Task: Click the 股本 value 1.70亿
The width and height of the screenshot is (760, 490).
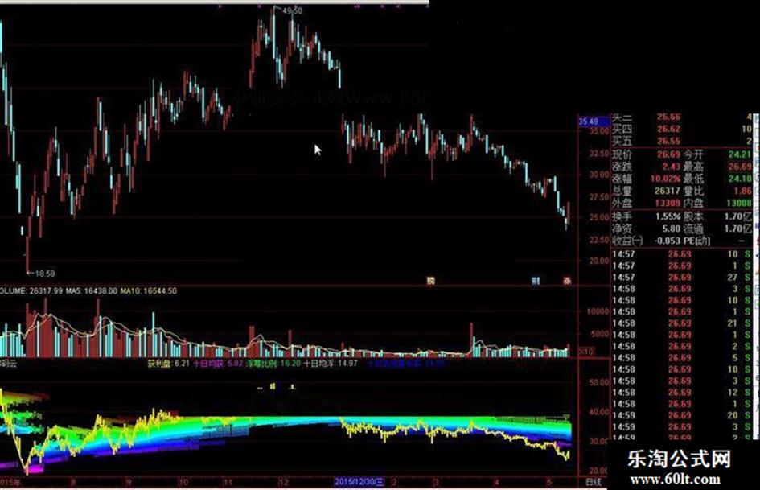Action: [x=738, y=216]
